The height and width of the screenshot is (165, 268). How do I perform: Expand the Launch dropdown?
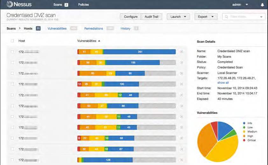click(x=178, y=17)
